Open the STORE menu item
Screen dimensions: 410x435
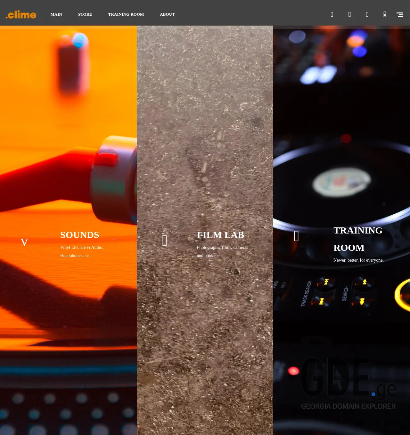point(85,14)
